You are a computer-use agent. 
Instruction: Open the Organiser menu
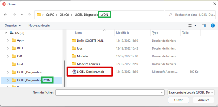(13, 25)
